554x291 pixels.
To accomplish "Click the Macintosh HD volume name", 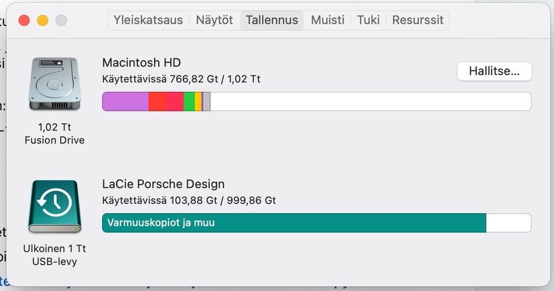I will (x=141, y=62).
